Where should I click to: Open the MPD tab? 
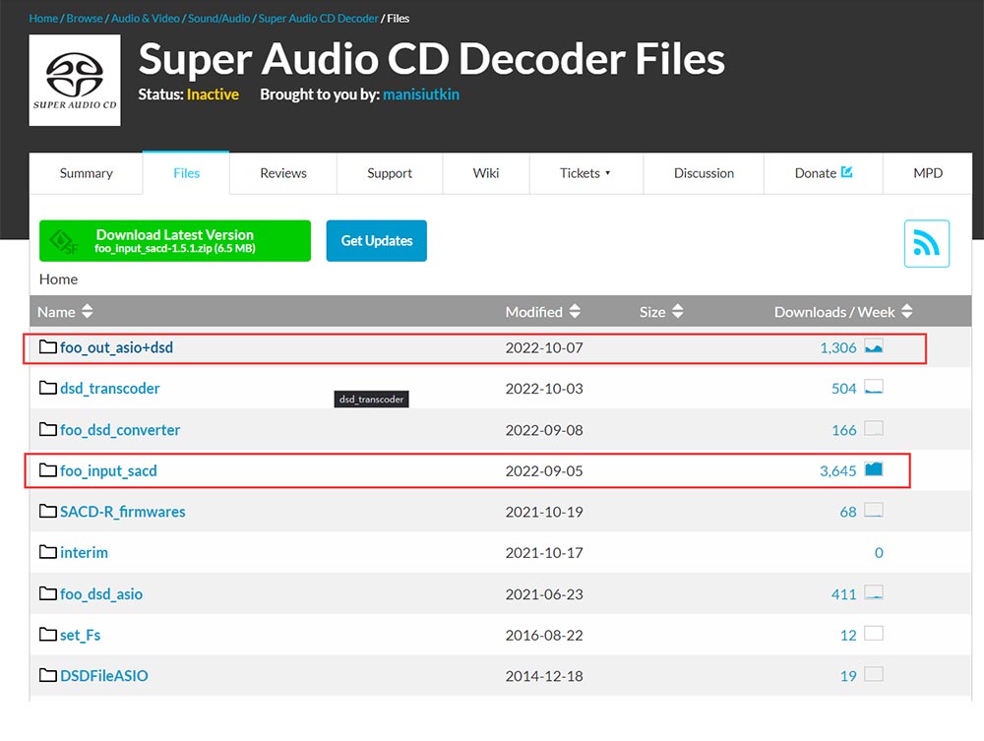point(928,173)
